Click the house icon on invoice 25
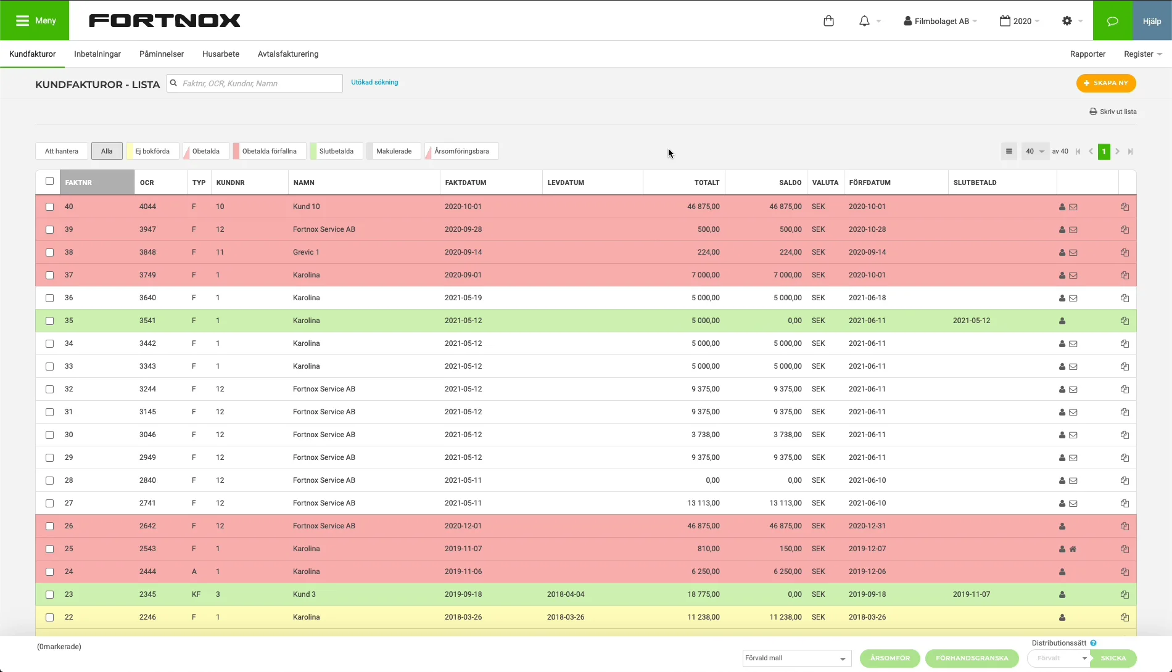 click(1073, 549)
